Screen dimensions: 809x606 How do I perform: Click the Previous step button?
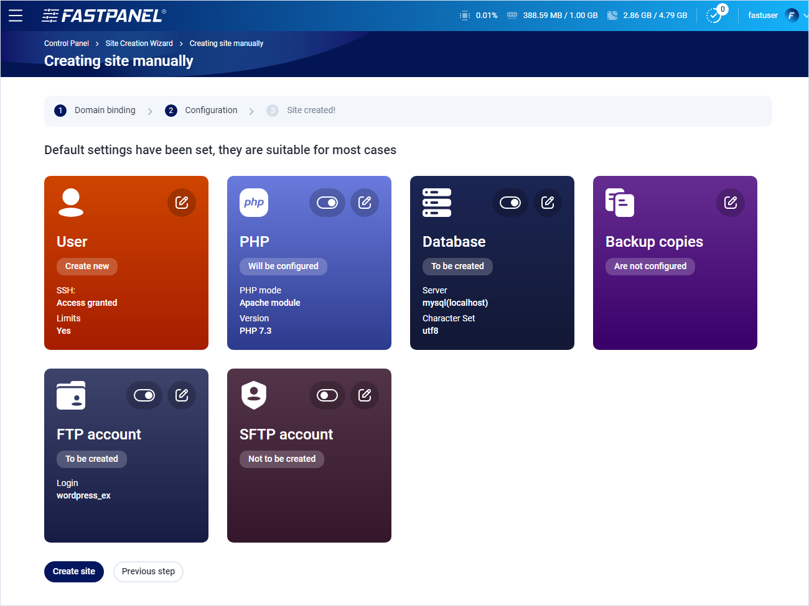coord(148,572)
